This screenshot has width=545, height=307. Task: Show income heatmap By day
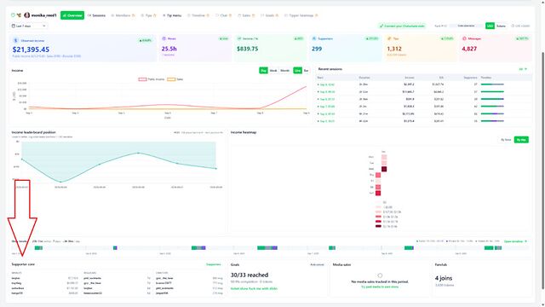coord(521,140)
